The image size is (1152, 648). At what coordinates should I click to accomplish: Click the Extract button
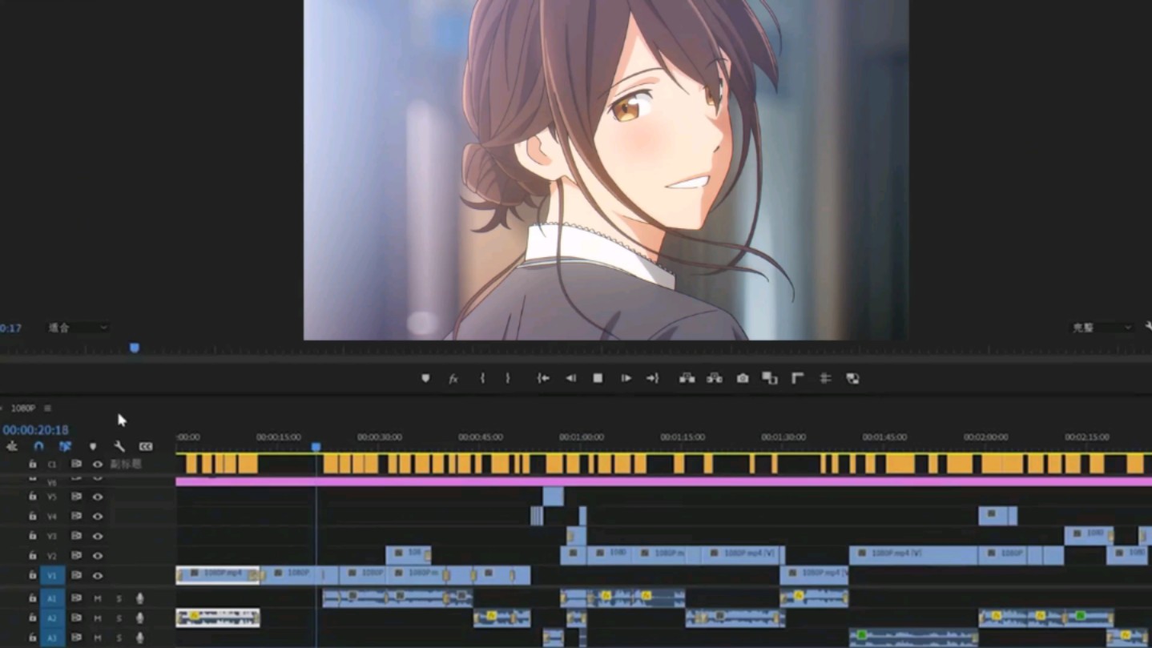tap(715, 378)
